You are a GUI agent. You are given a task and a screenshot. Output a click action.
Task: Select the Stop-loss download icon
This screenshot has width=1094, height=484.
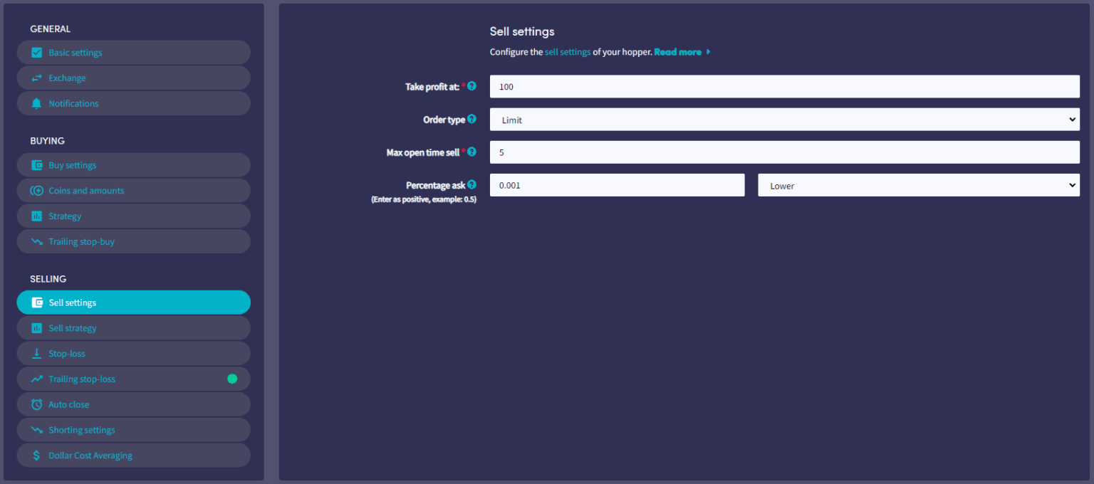(37, 353)
